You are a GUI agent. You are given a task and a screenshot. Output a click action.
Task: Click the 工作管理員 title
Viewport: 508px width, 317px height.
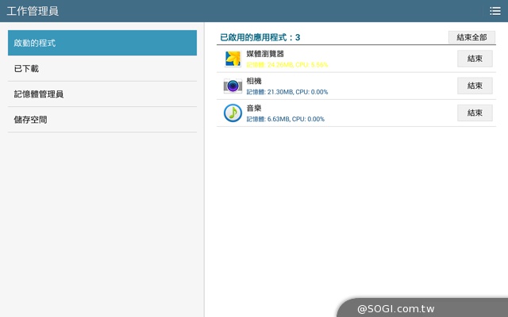[33, 11]
